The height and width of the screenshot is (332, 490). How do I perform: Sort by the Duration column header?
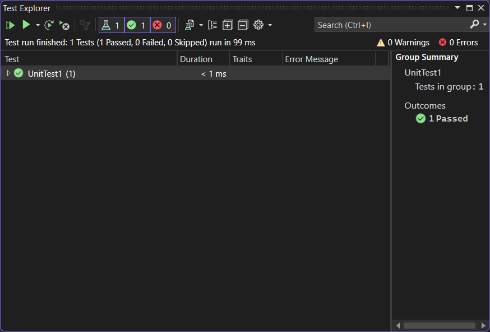click(x=204, y=59)
